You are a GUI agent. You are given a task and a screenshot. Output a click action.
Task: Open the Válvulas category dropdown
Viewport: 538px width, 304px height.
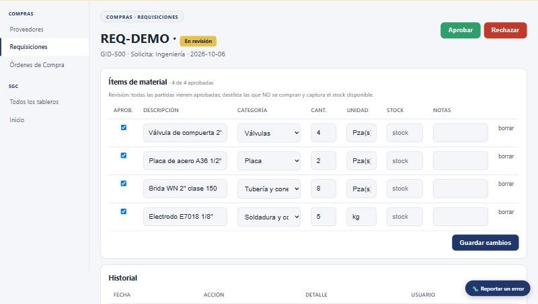click(x=269, y=133)
